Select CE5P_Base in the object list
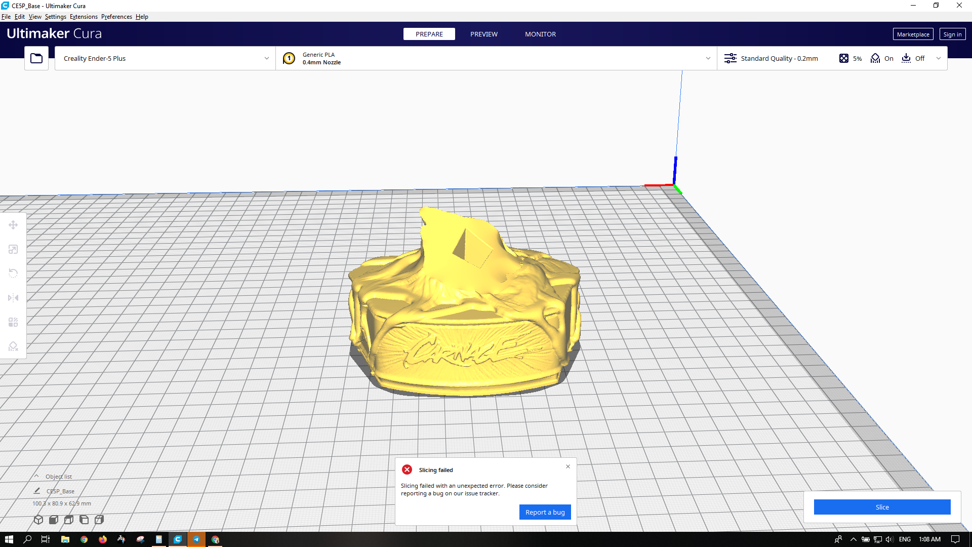Viewport: 972px width, 547px height. [x=60, y=491]
